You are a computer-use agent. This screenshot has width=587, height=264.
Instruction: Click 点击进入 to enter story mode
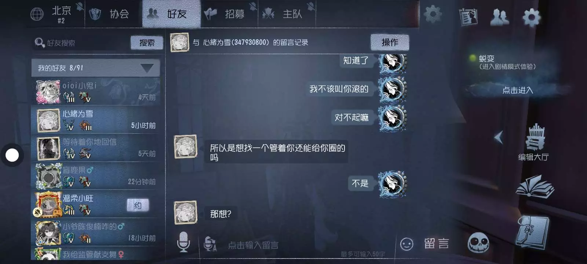(517, 90)
